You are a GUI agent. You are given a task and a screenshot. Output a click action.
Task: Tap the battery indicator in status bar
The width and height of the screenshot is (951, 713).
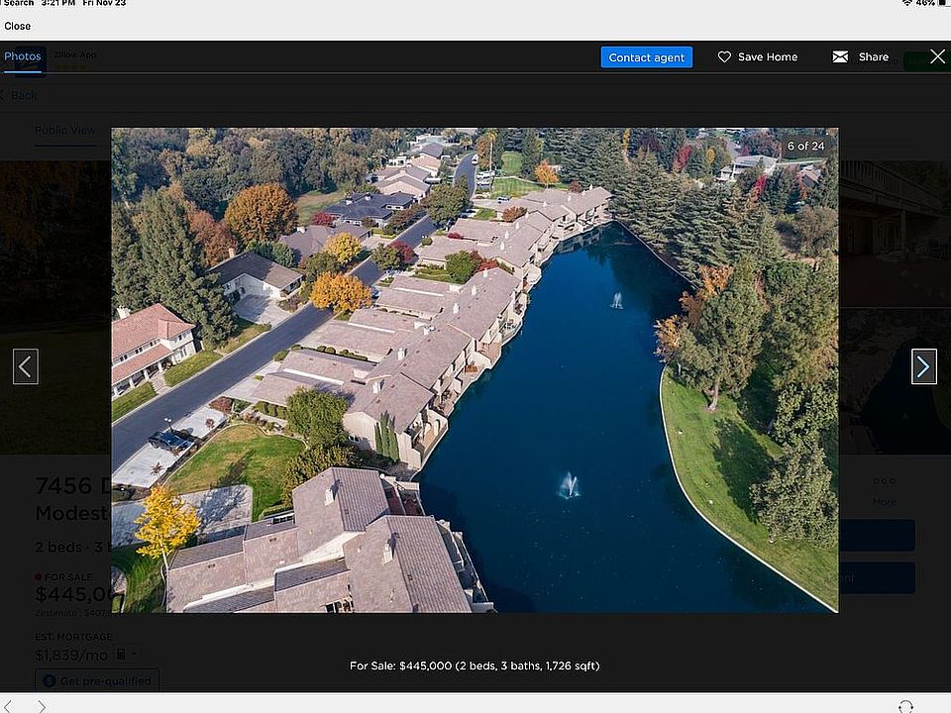coord(945,2)
